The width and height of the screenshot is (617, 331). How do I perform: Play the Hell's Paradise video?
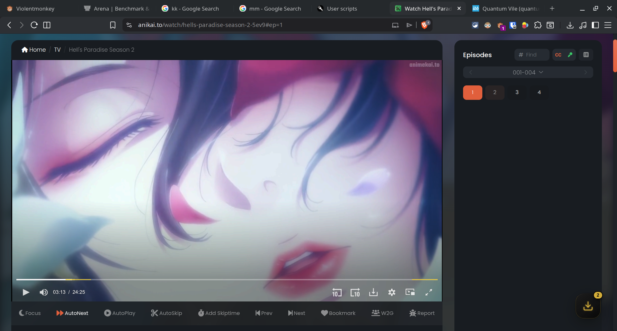pyautogui.click(x=26, y=292)
